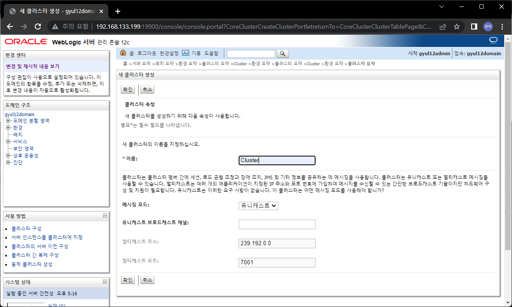Open gyul12domain root in tree
The width and height of the screenshot is (512, 307).
click(x=20, y=114)
